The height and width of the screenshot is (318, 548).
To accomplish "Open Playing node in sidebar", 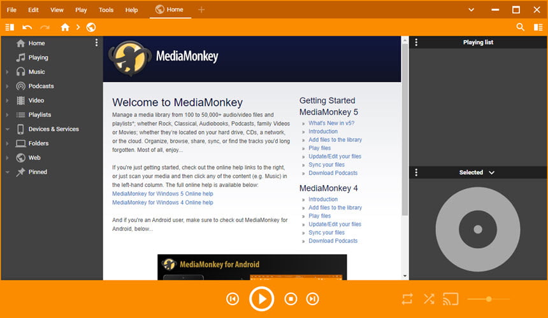I will pyautogui.click(x=32, y=57).
